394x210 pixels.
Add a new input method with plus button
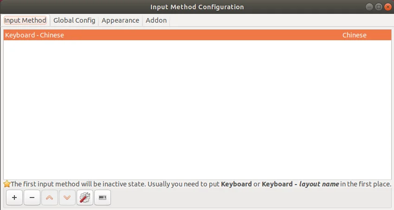pyautogui.click(x=14, y=198)
